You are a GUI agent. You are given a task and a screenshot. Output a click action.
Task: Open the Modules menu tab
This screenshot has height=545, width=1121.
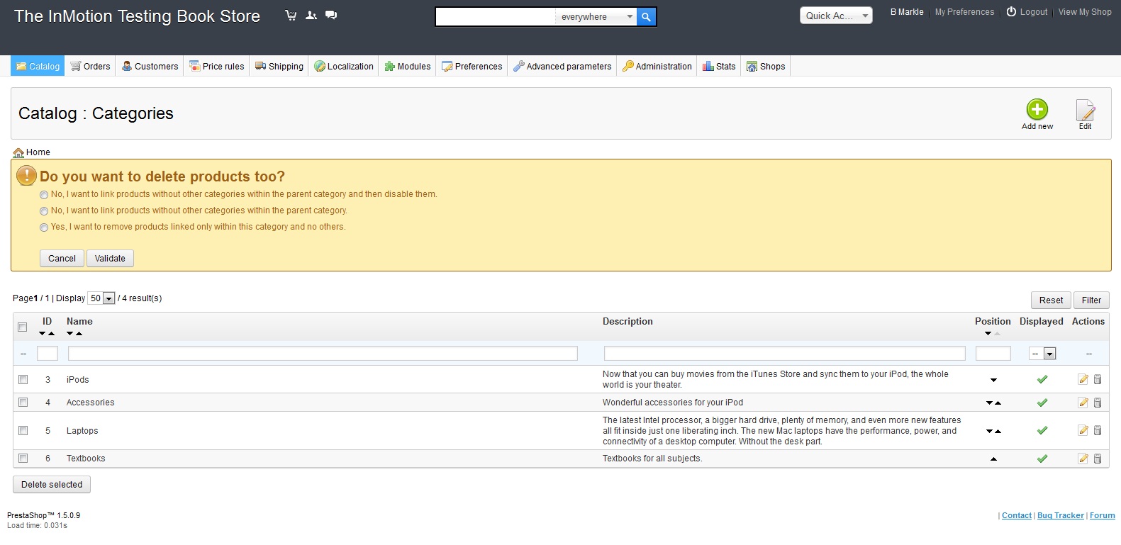click(x=407, y=66)
